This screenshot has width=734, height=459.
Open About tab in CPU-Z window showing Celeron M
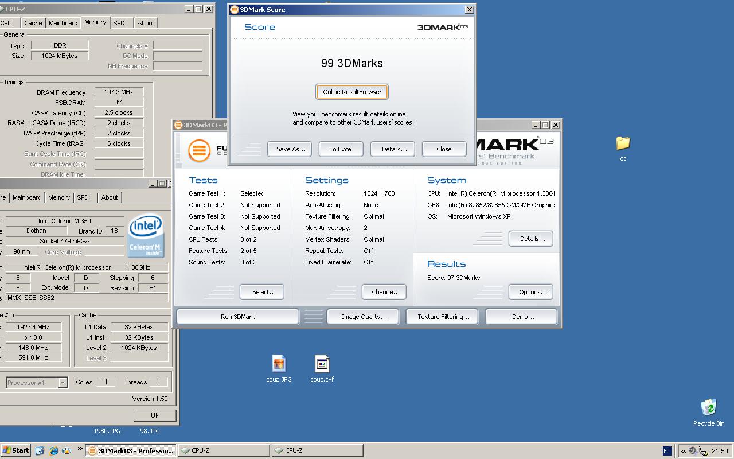pos(110,197)
